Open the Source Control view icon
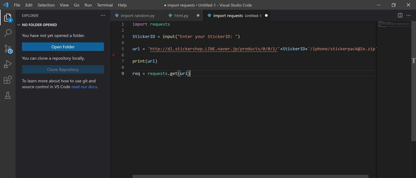This screenshot has height=178, width=416. pyautogui.click(x=7, y=49)
